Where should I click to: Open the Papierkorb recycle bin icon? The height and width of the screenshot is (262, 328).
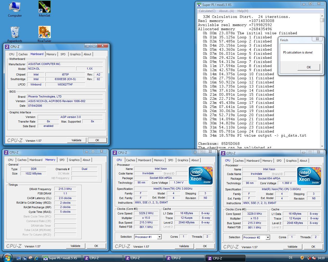click(x=15, y=34)
